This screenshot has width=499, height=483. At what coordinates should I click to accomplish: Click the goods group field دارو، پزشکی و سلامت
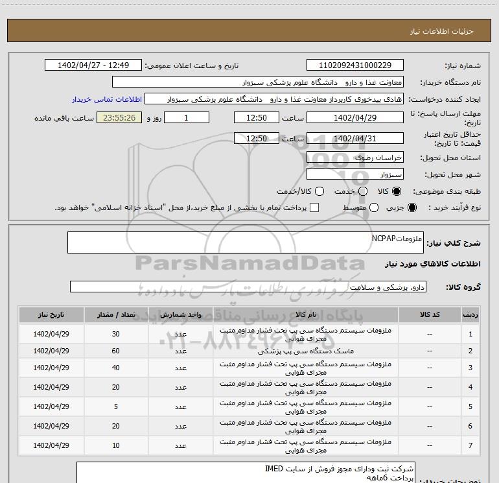click(x=248, y=287)
